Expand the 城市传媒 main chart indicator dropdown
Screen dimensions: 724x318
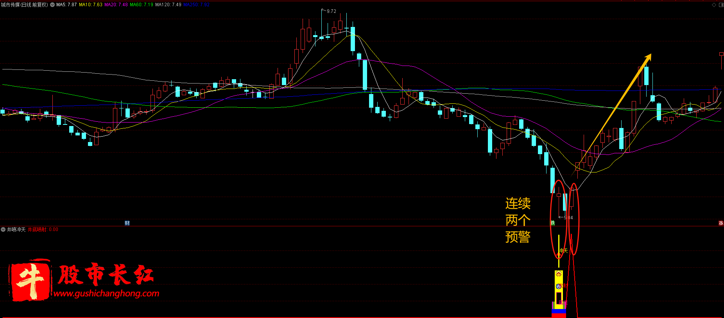[52, 5]
